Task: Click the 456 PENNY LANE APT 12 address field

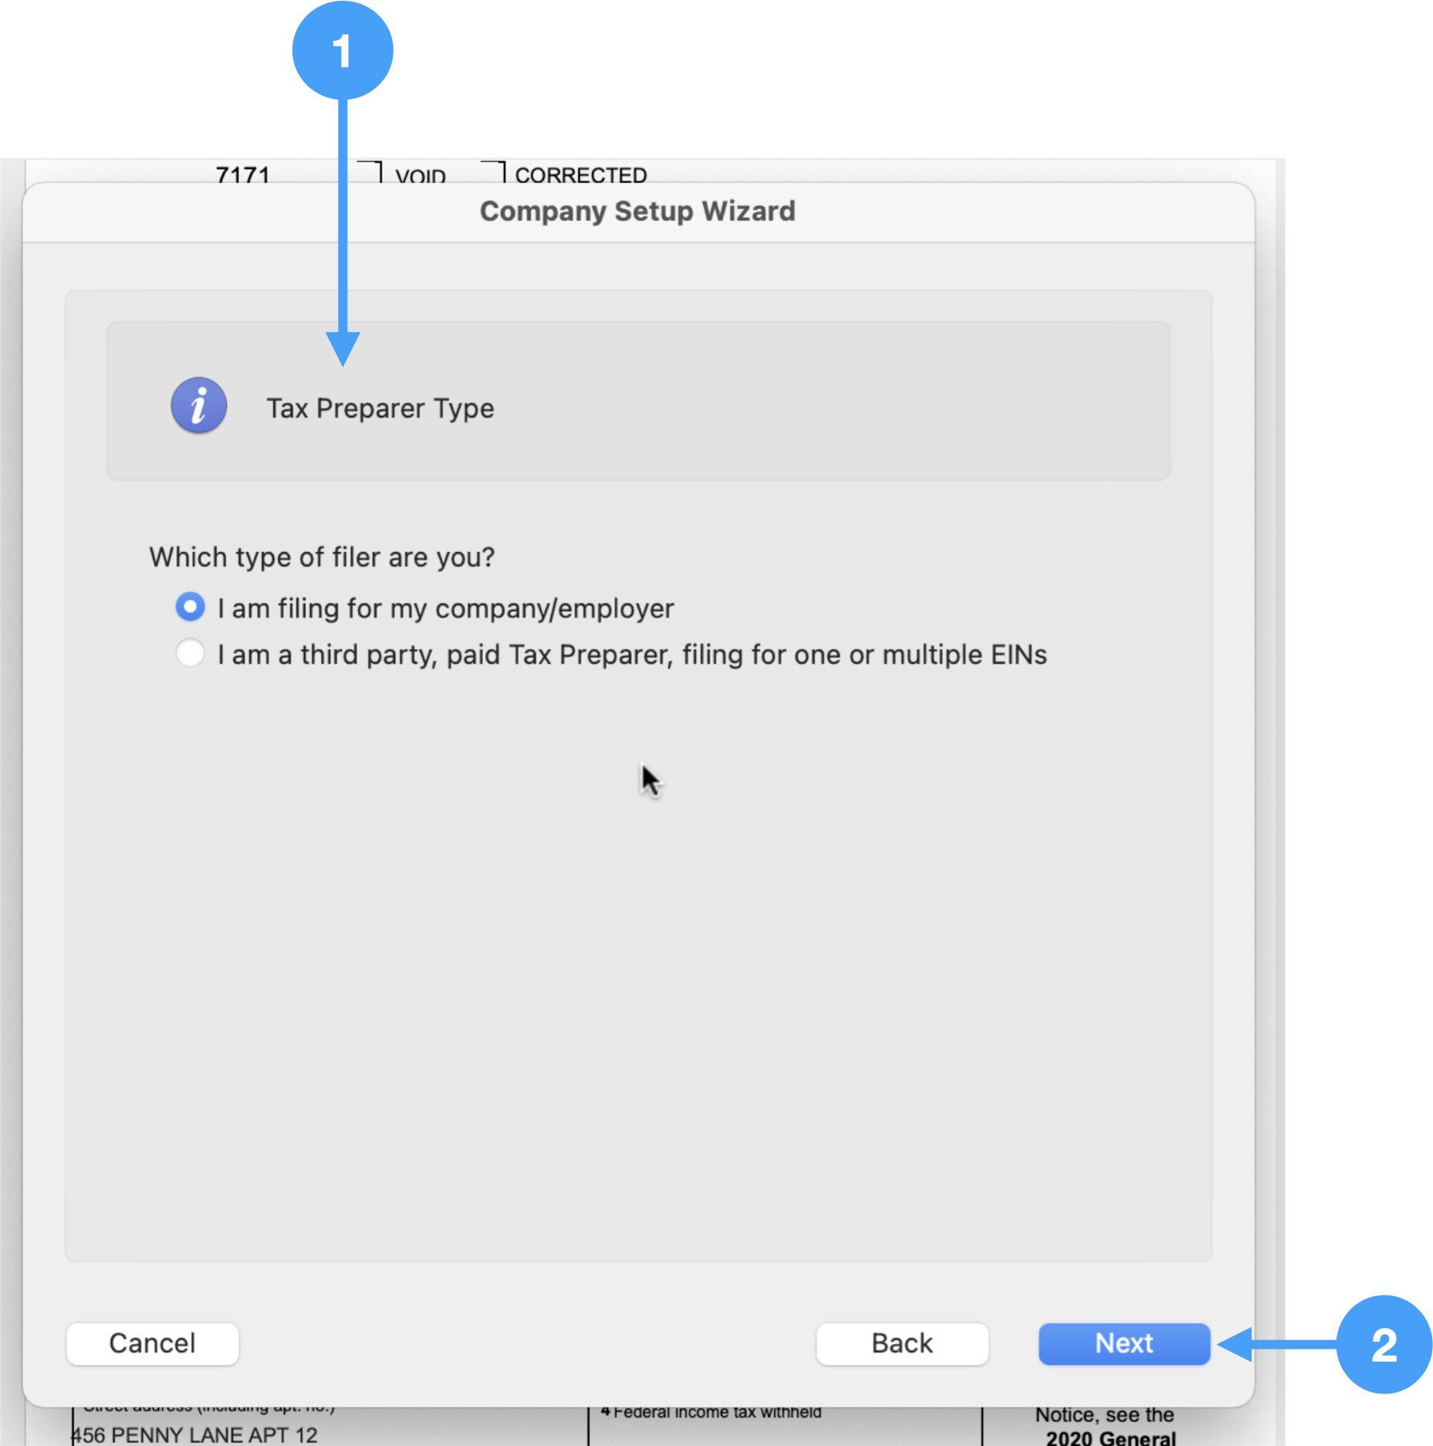Action: point(194,1434)
